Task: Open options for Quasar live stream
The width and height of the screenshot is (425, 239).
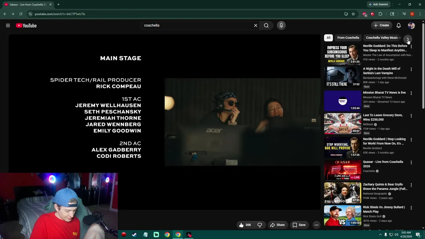Action: [x=411, y=162]
